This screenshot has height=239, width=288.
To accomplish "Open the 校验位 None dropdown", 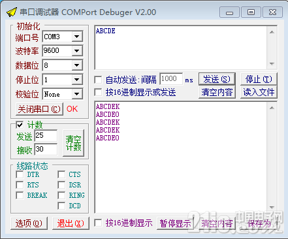I will pyautogui.click(x=77, y=94).
